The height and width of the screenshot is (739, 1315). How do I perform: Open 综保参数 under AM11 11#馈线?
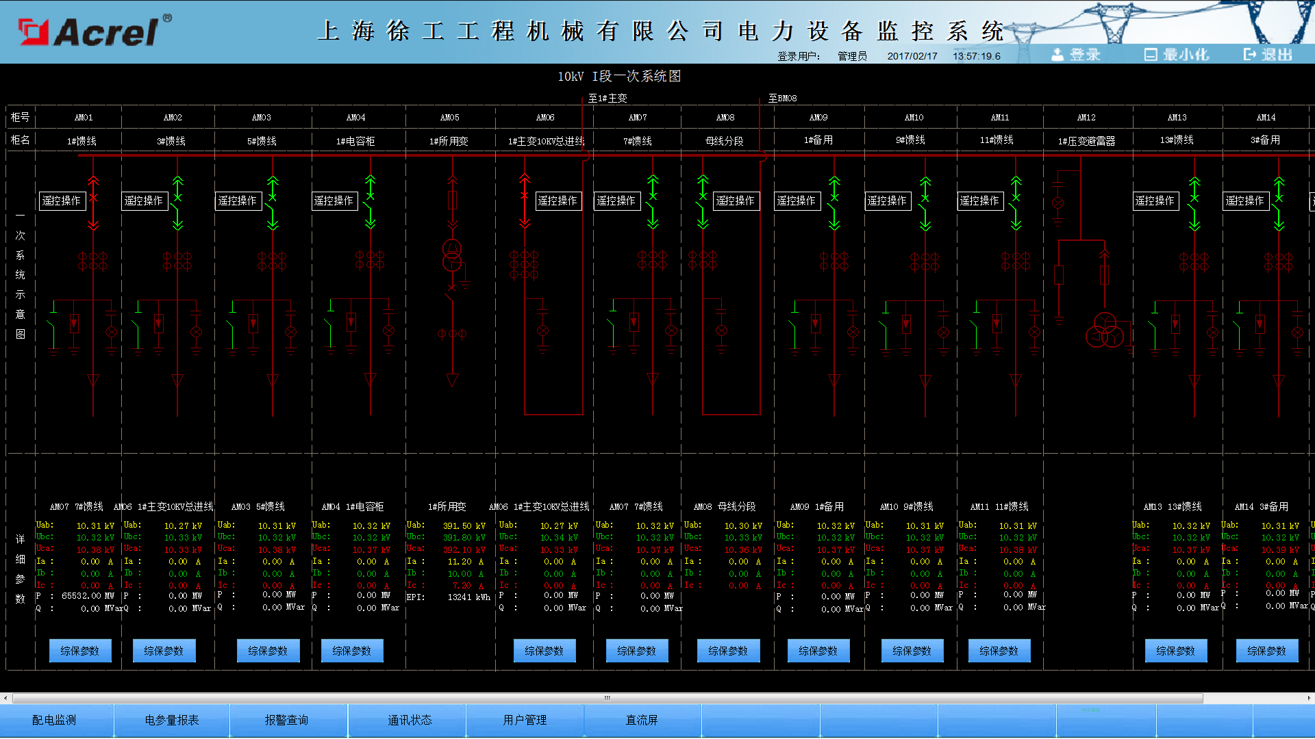(999, 651)
